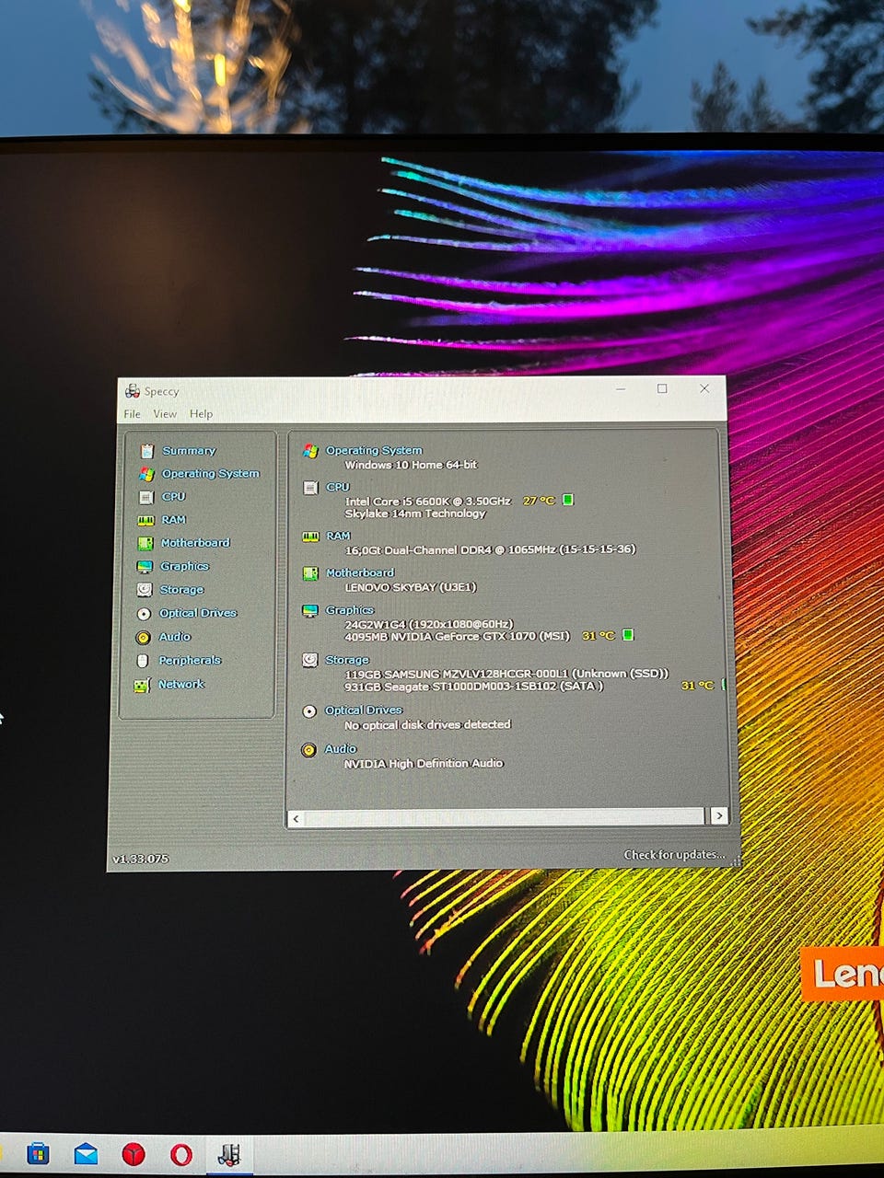Open Microsoft Store from the taskbar

click(38, 1153)
